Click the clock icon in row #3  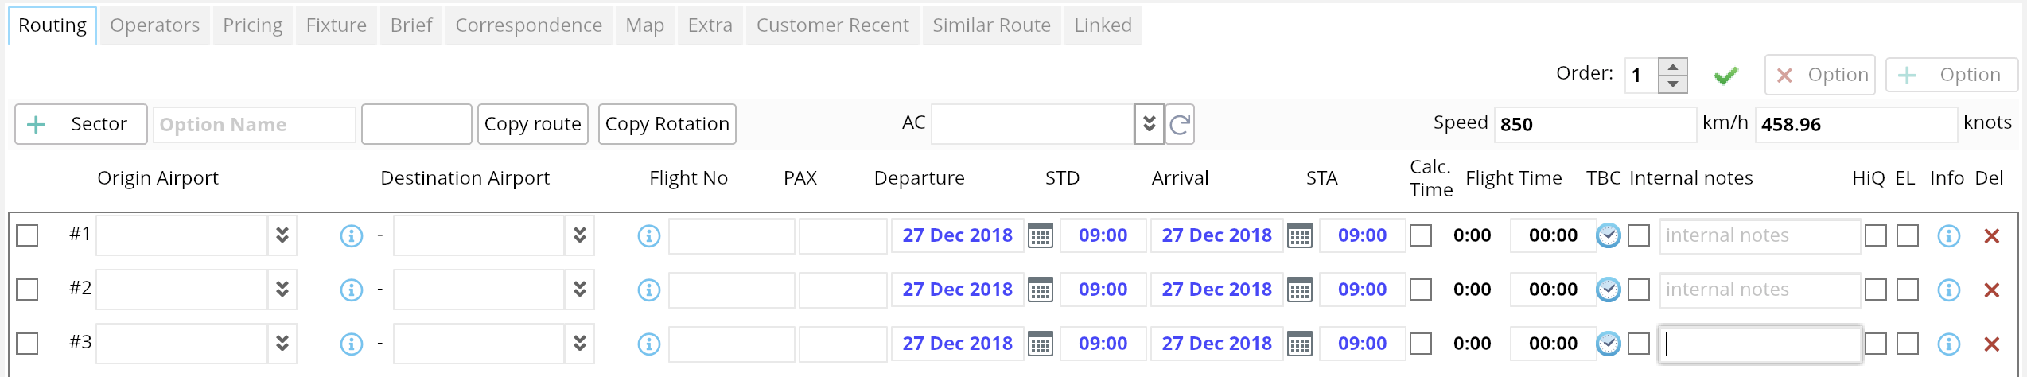(1609, 344)
